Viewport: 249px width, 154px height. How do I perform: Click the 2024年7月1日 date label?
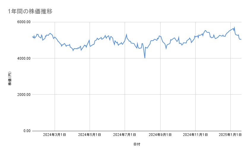pyautogui.click(x=125, y=135)
